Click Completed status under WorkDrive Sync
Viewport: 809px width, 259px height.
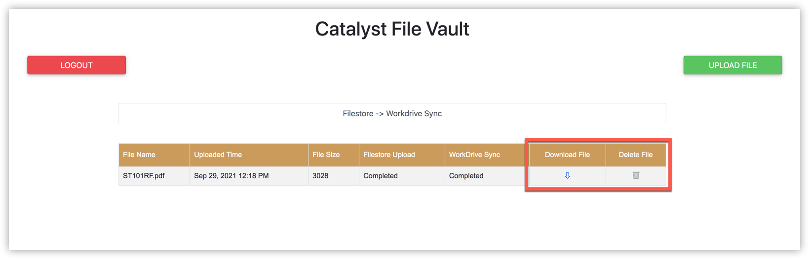(x=466, y=176)
